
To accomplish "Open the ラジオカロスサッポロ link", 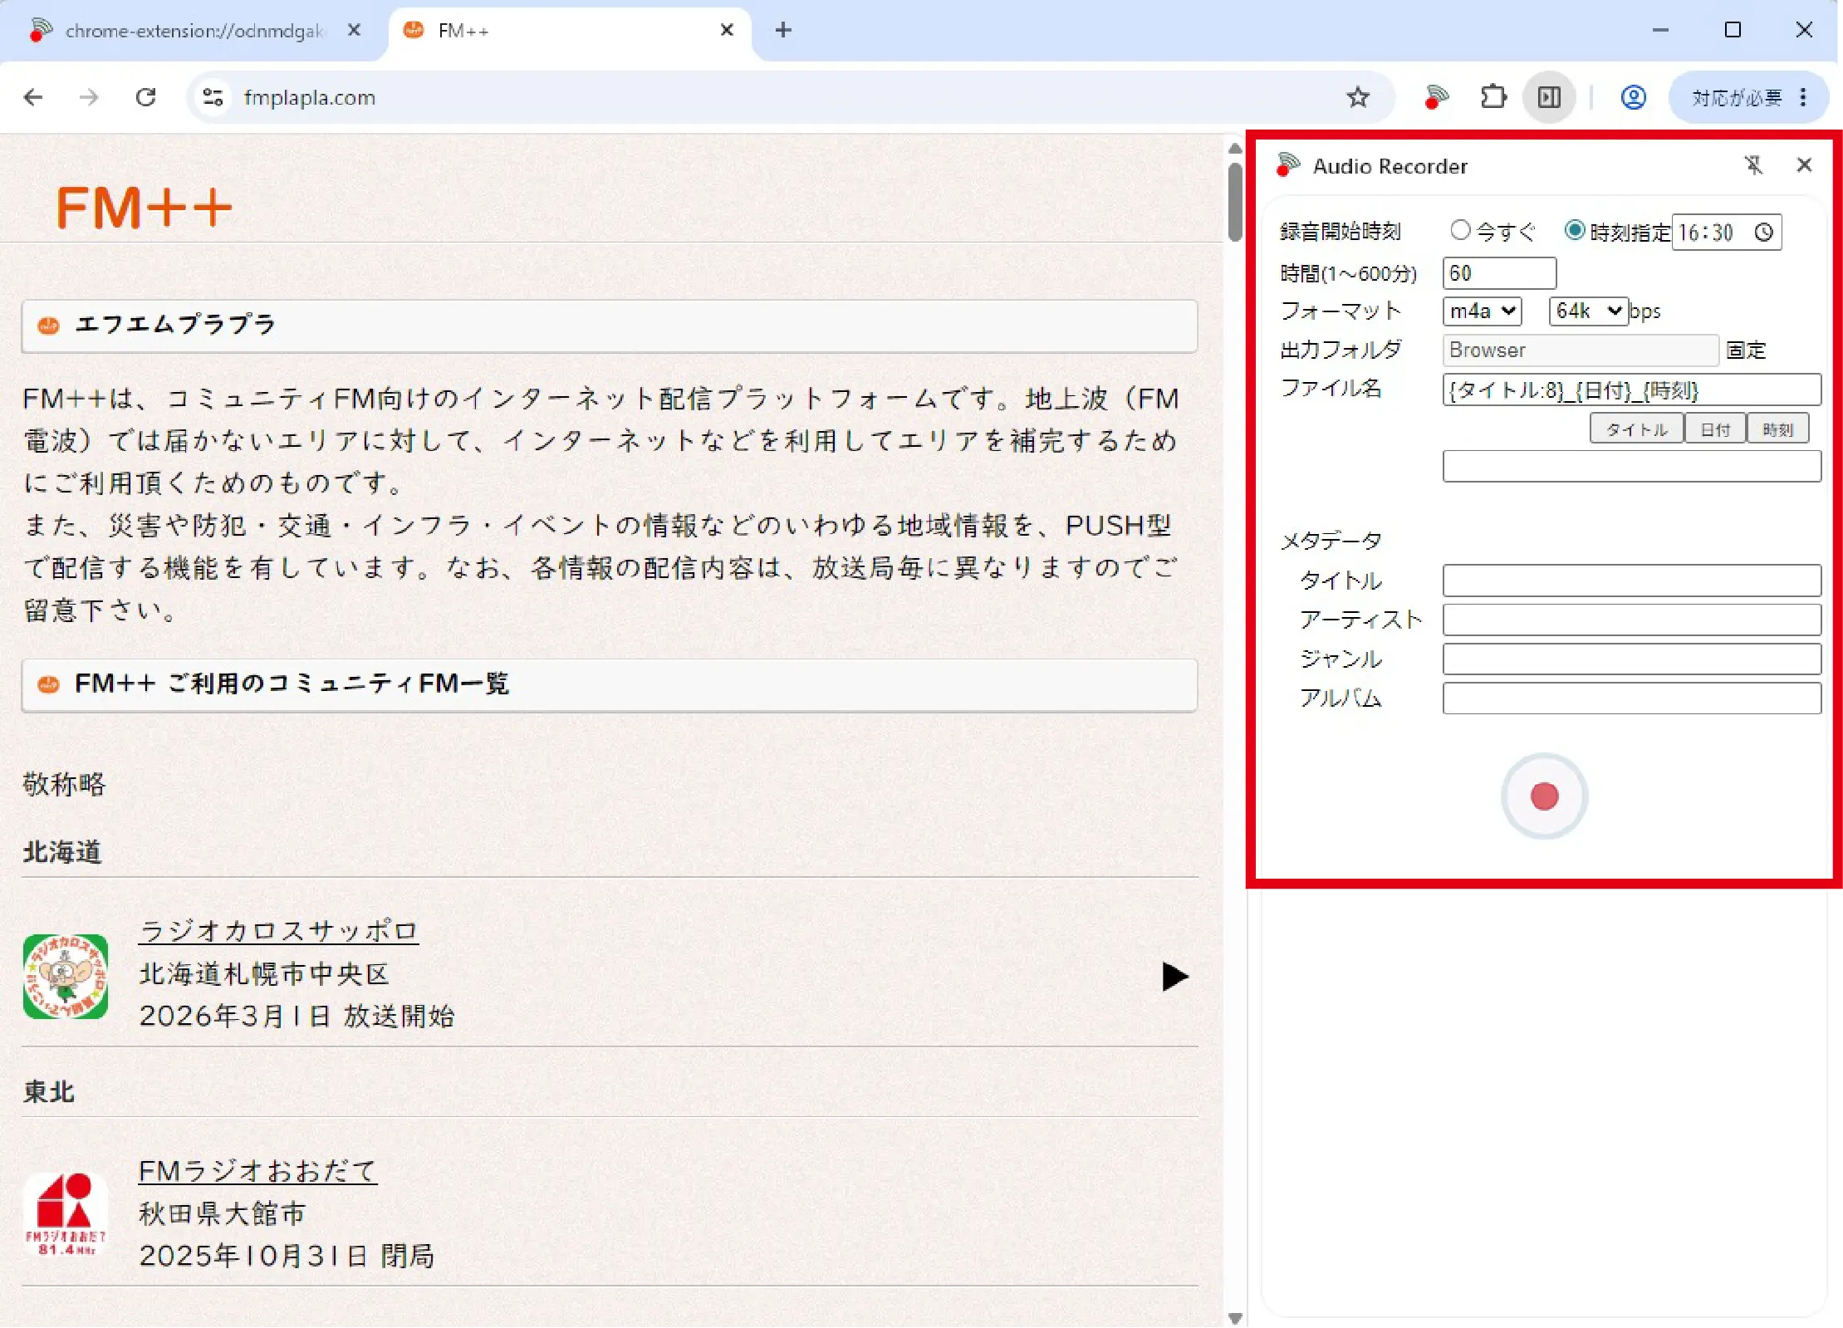I will click(279, 931).
